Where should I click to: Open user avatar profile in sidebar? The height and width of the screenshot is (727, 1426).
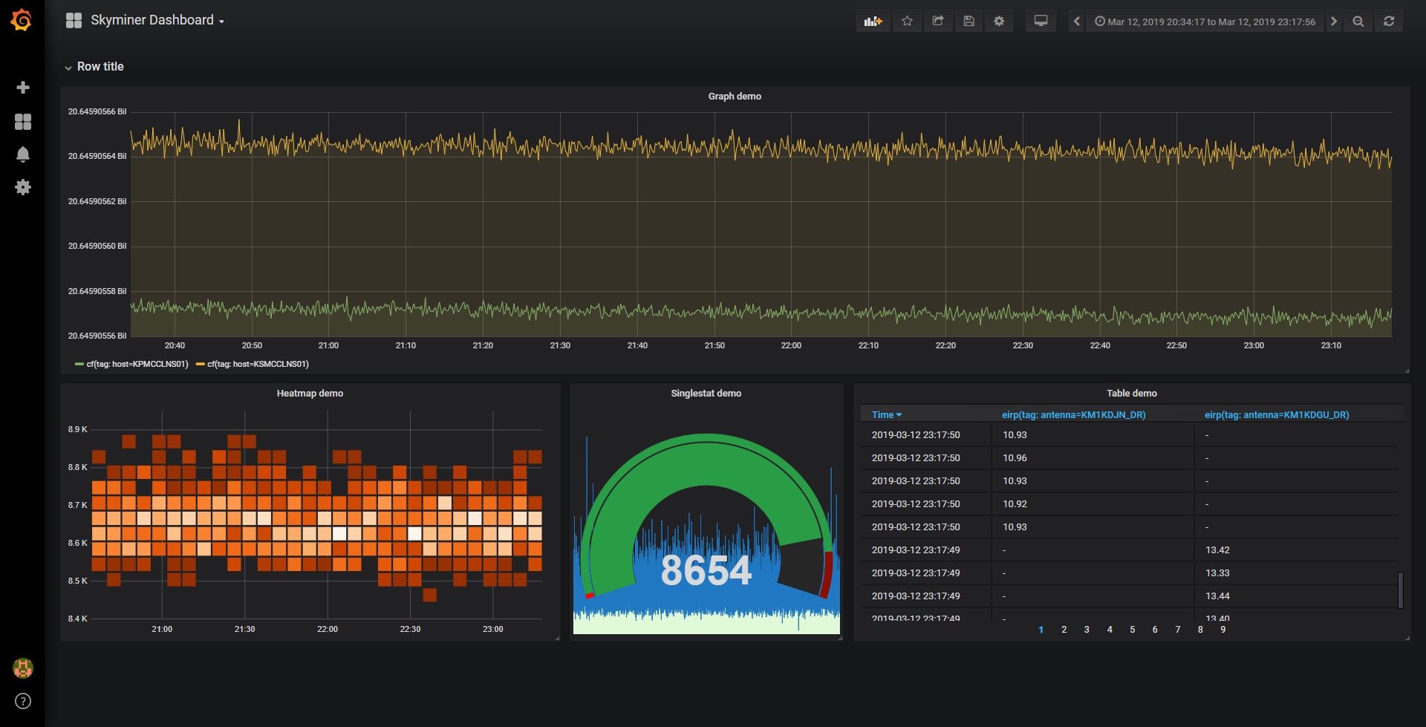(23, 668)
